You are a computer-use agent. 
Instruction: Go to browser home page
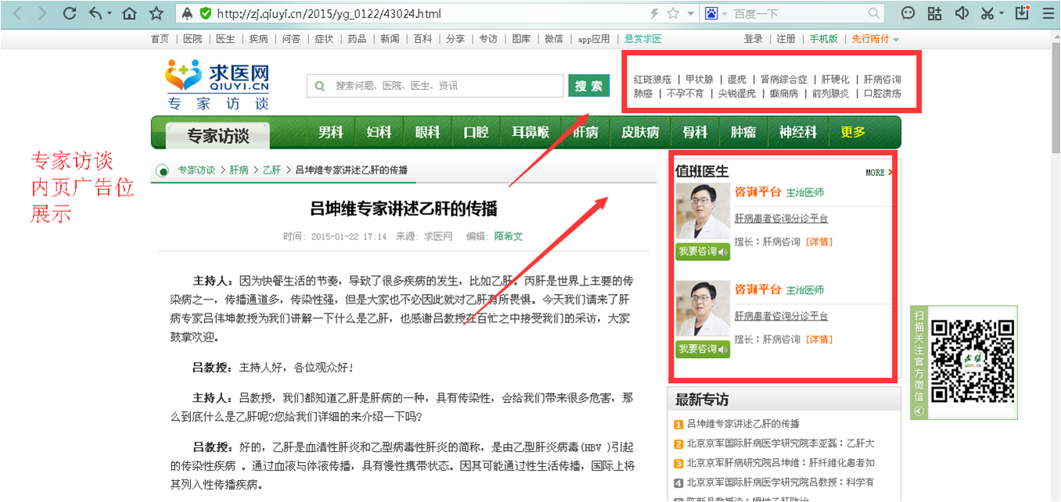pos(129,13)
